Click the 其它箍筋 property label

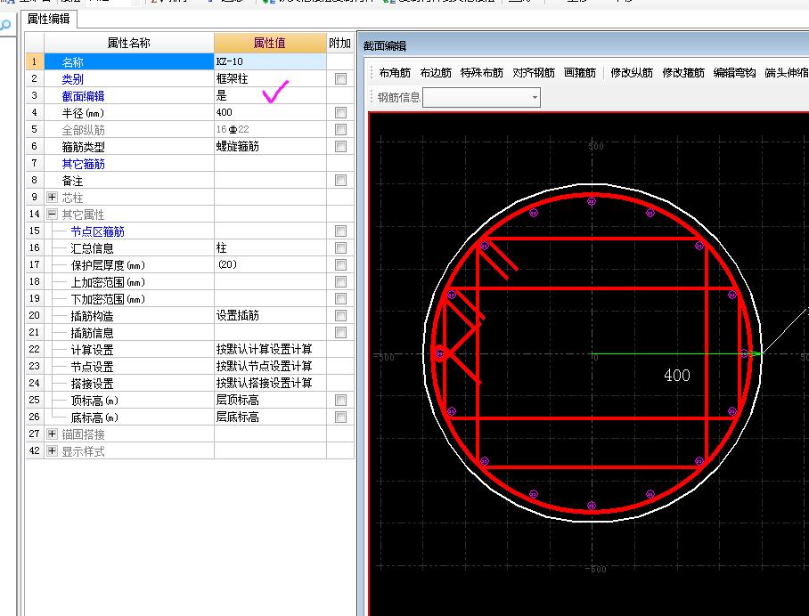[x=83, y=164]
